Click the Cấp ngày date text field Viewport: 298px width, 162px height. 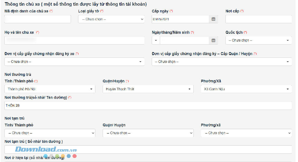180,19
